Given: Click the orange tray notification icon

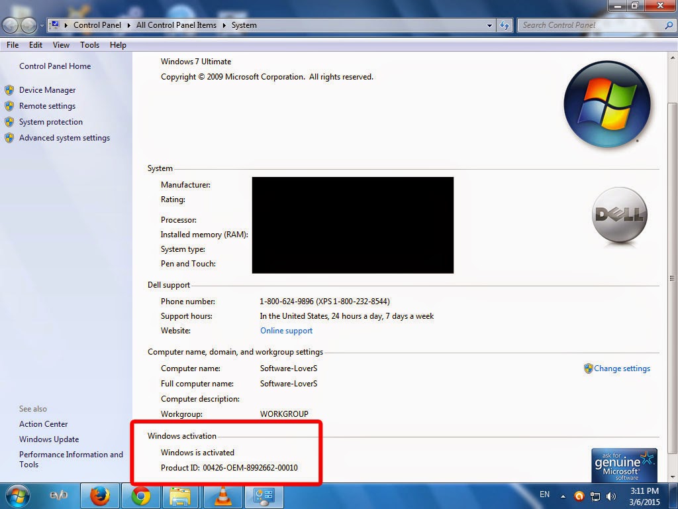Looking at the screenshot, I should coord(579,496).
